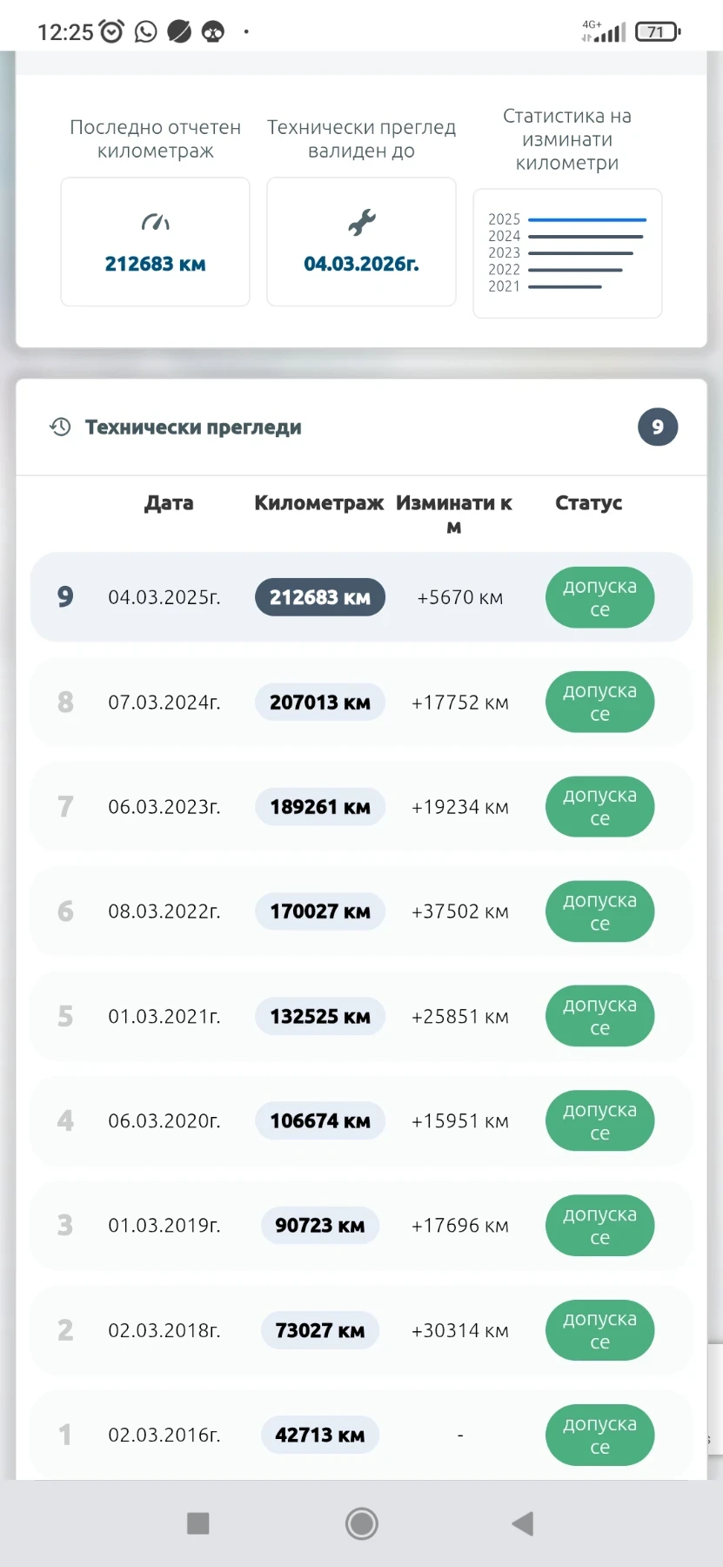
Task: Tap the count badge showing 9
Action: pyautogui.click(x=658, y=427)
